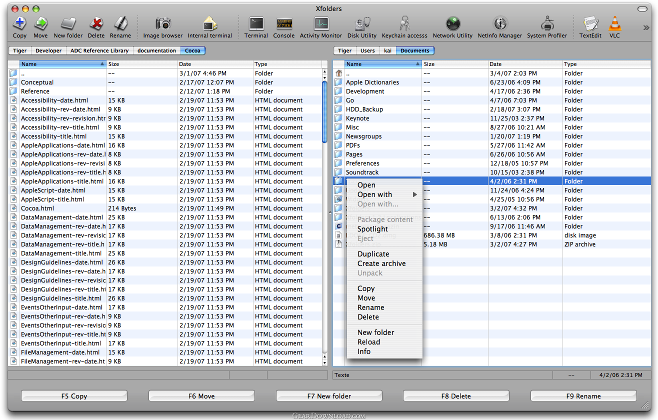The image size is (658, 420).
Task: Choose Reload from the context menu
Action: point(384,342)
